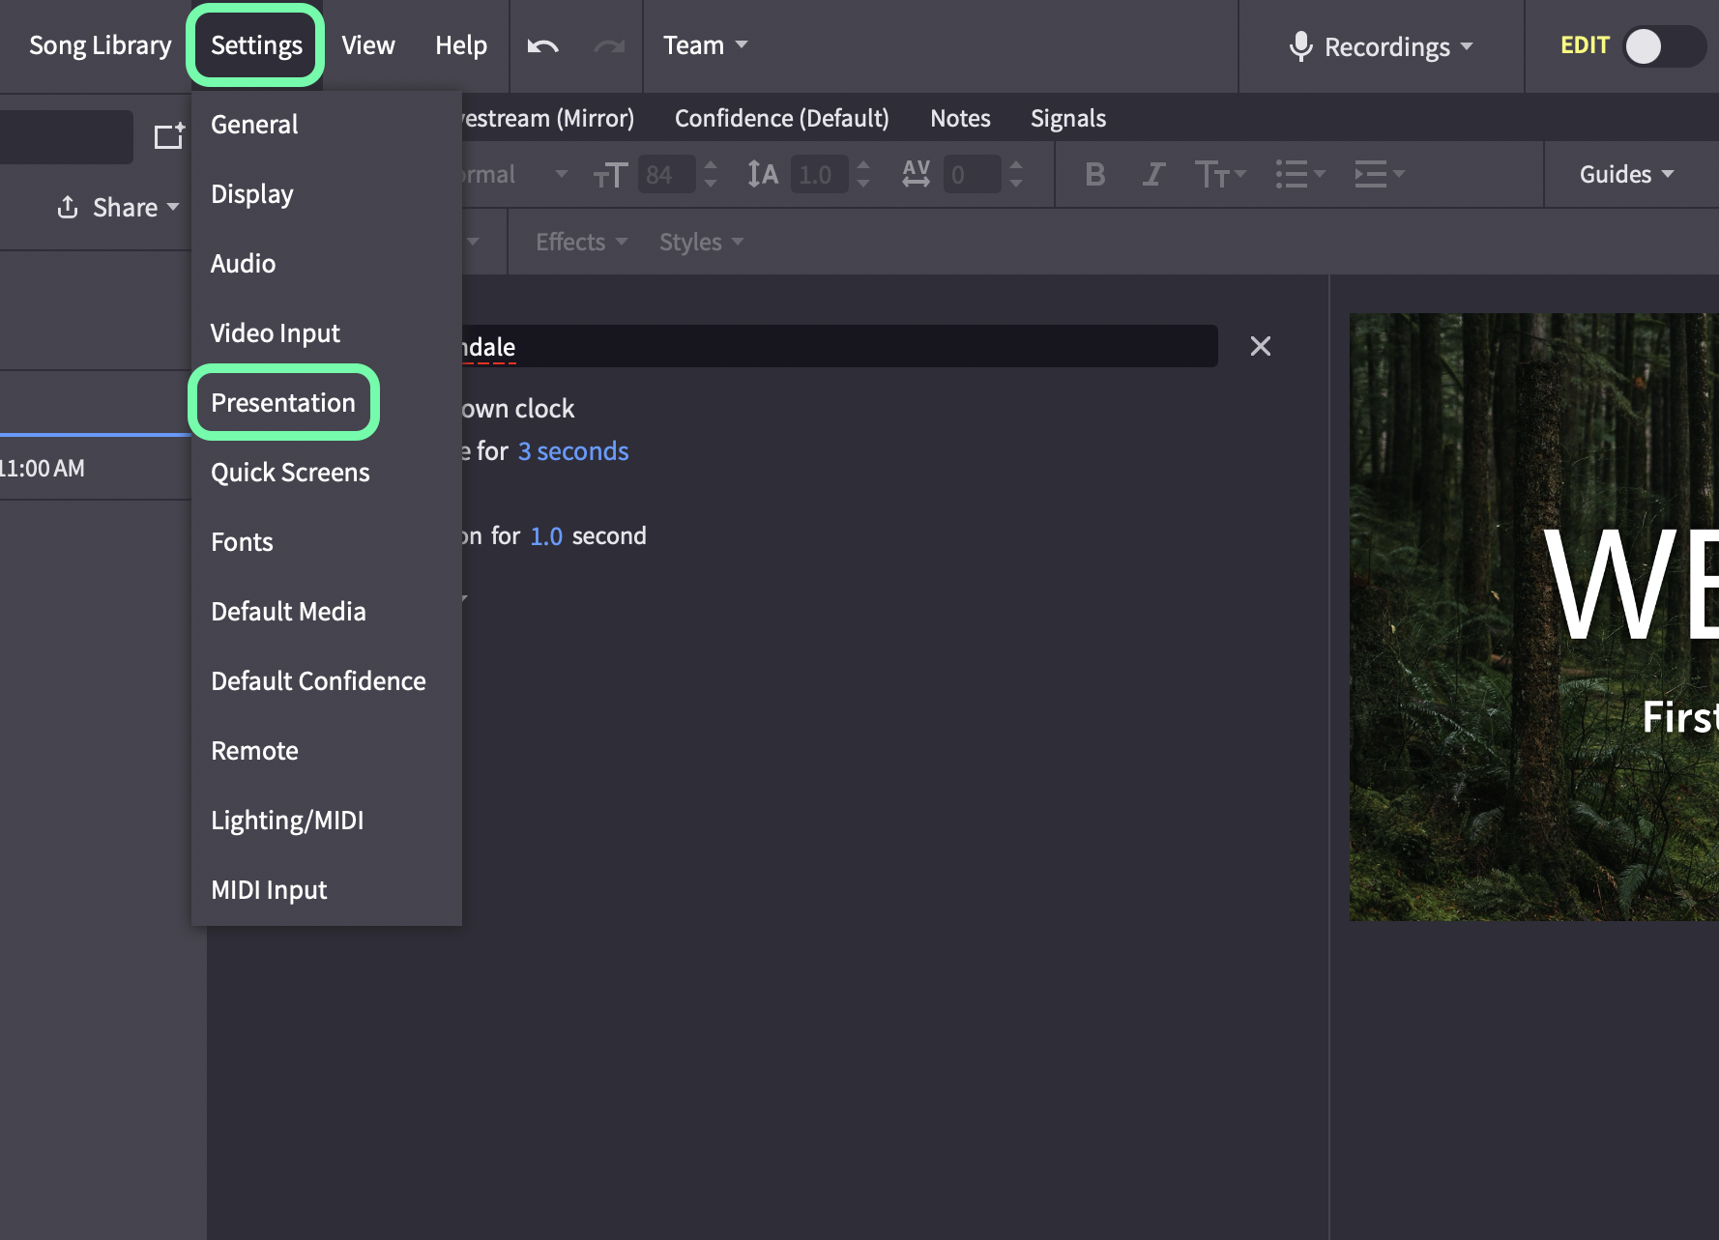Open Default Confidence settings
The height and width of the screenshot is (1240, 1719).
(x=318, y=681)
